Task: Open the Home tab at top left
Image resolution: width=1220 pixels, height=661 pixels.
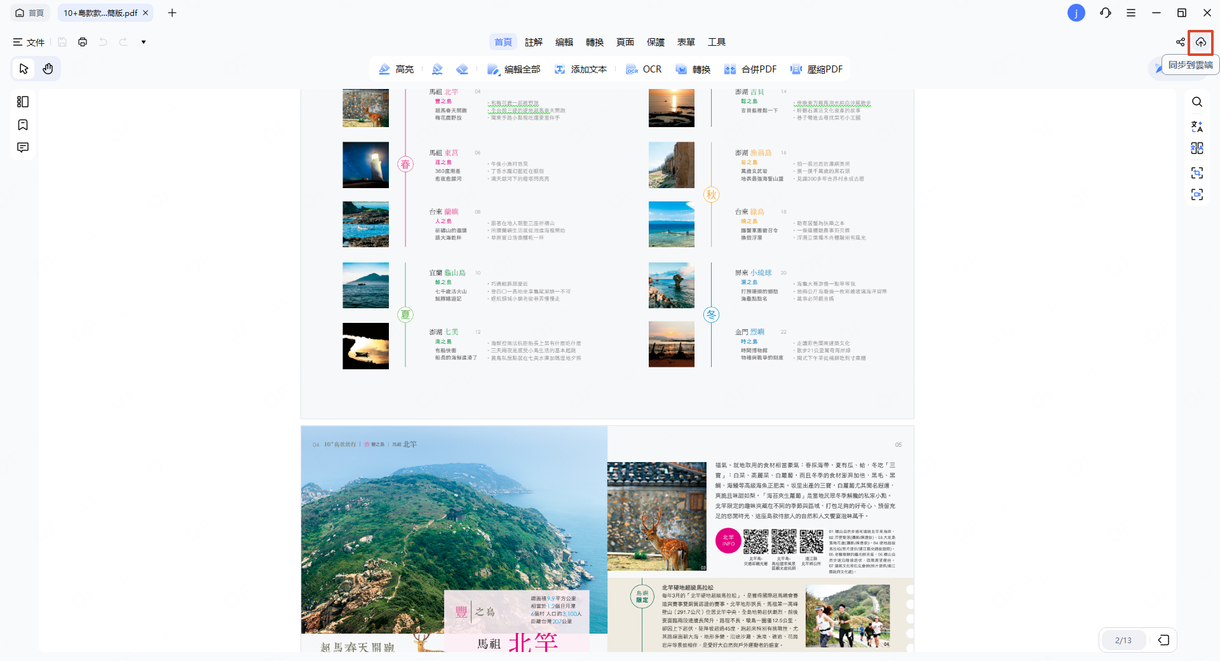Action: (x=30, y=13)
